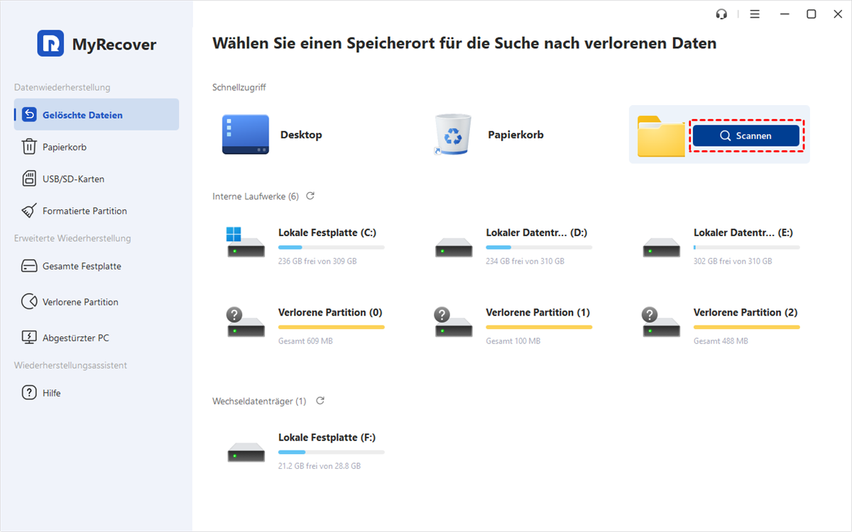
Task: Switch to Papierkorb in the sidebar
Action: [x=64, y=147]
